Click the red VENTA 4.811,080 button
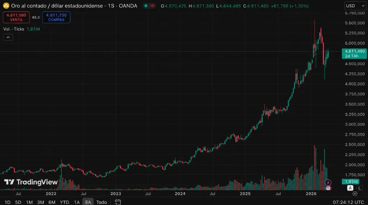The image size is (368, 205). click(16, 17)
